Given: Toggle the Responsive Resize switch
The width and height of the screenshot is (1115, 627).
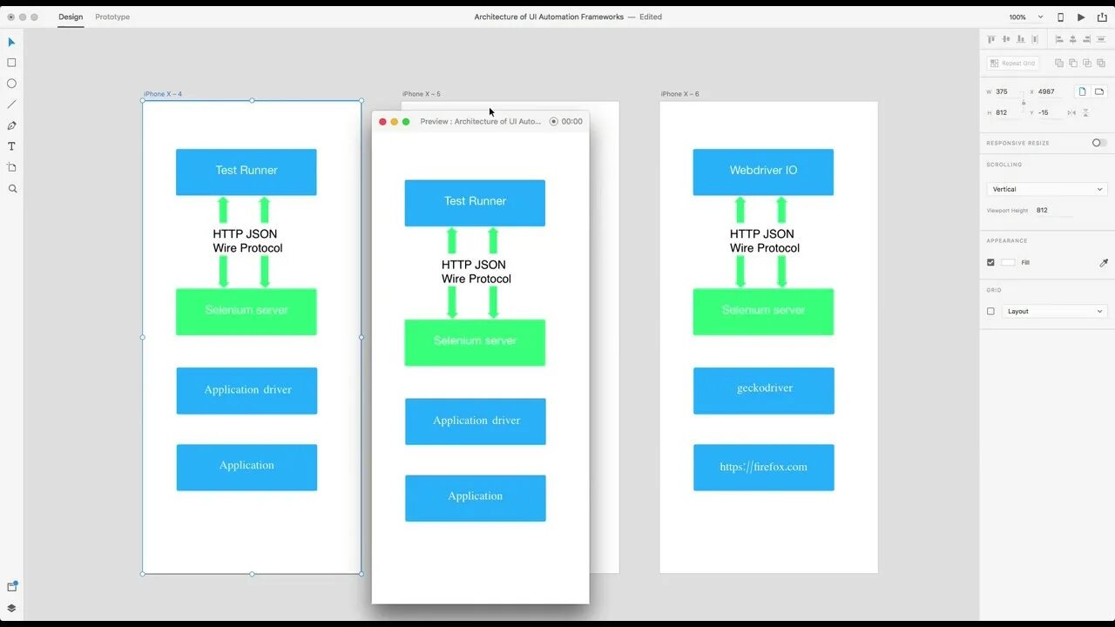Looking at the screenshot, I should click(1099, 143).
